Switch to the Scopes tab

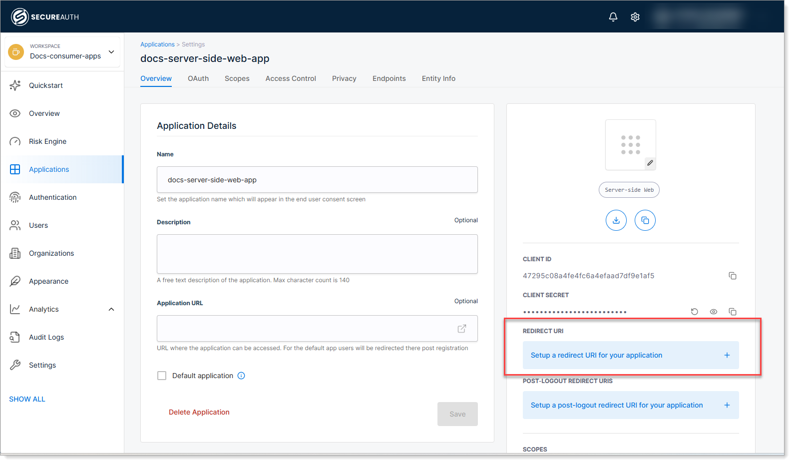237,78
